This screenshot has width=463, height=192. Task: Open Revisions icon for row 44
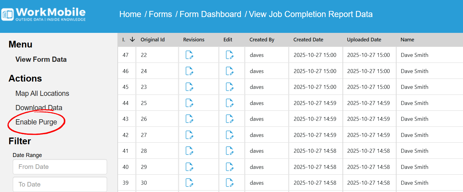coord(189,103)
